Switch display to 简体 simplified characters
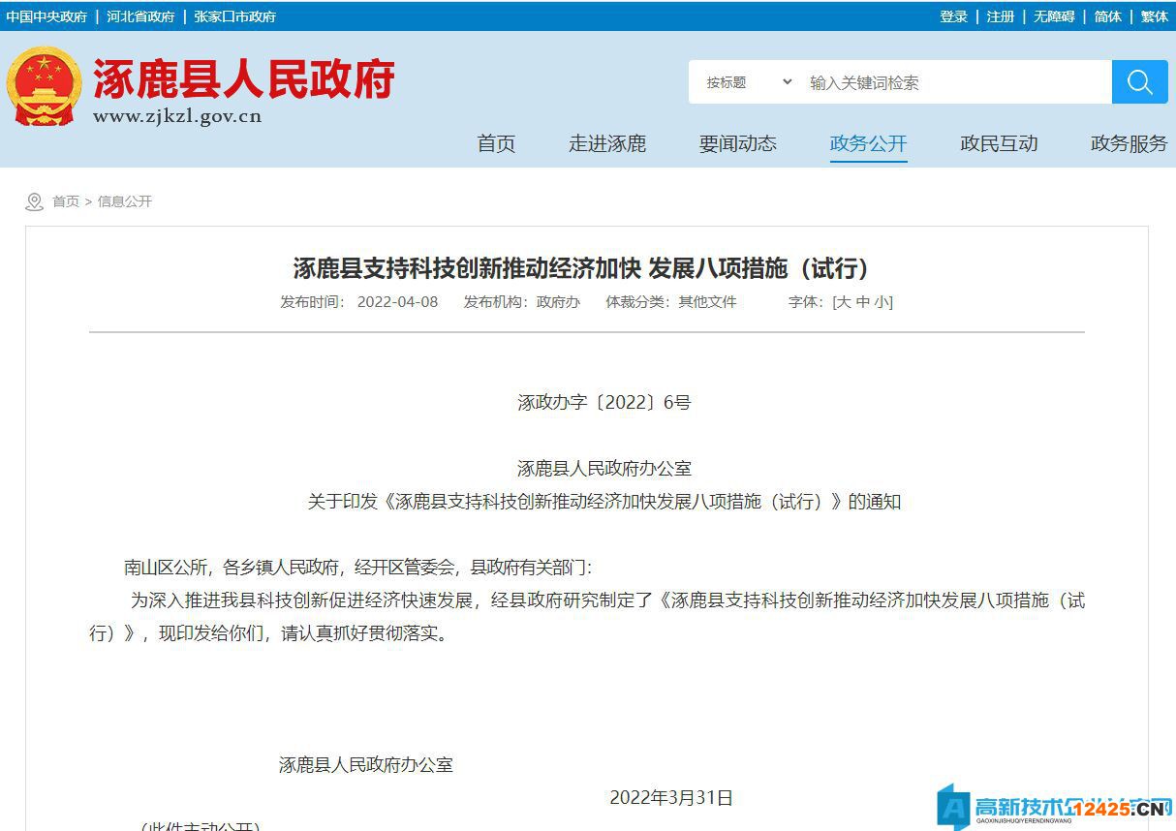 (x=1107, y=16)
